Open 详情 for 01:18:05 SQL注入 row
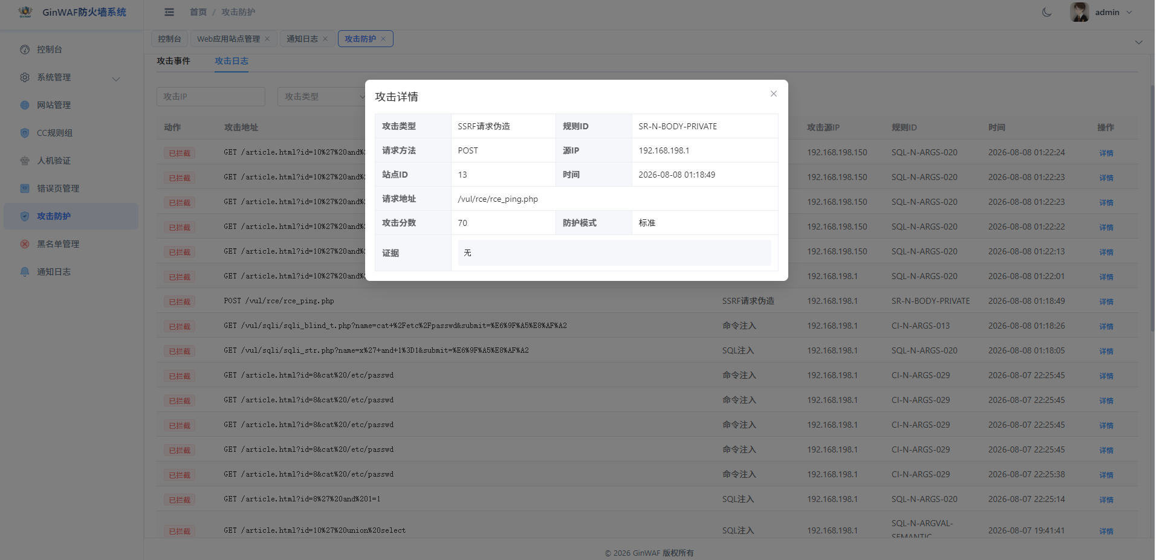 (x=1106, y=351)
